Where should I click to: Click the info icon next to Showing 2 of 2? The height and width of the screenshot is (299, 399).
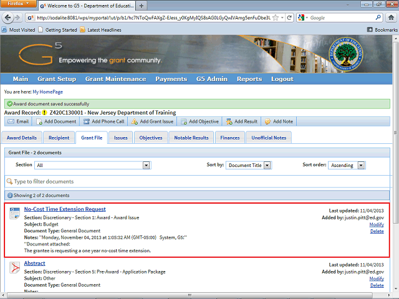[10, 195]
